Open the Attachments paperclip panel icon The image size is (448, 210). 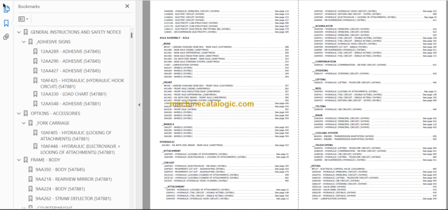pyautogui.click(x=6, y=37)
